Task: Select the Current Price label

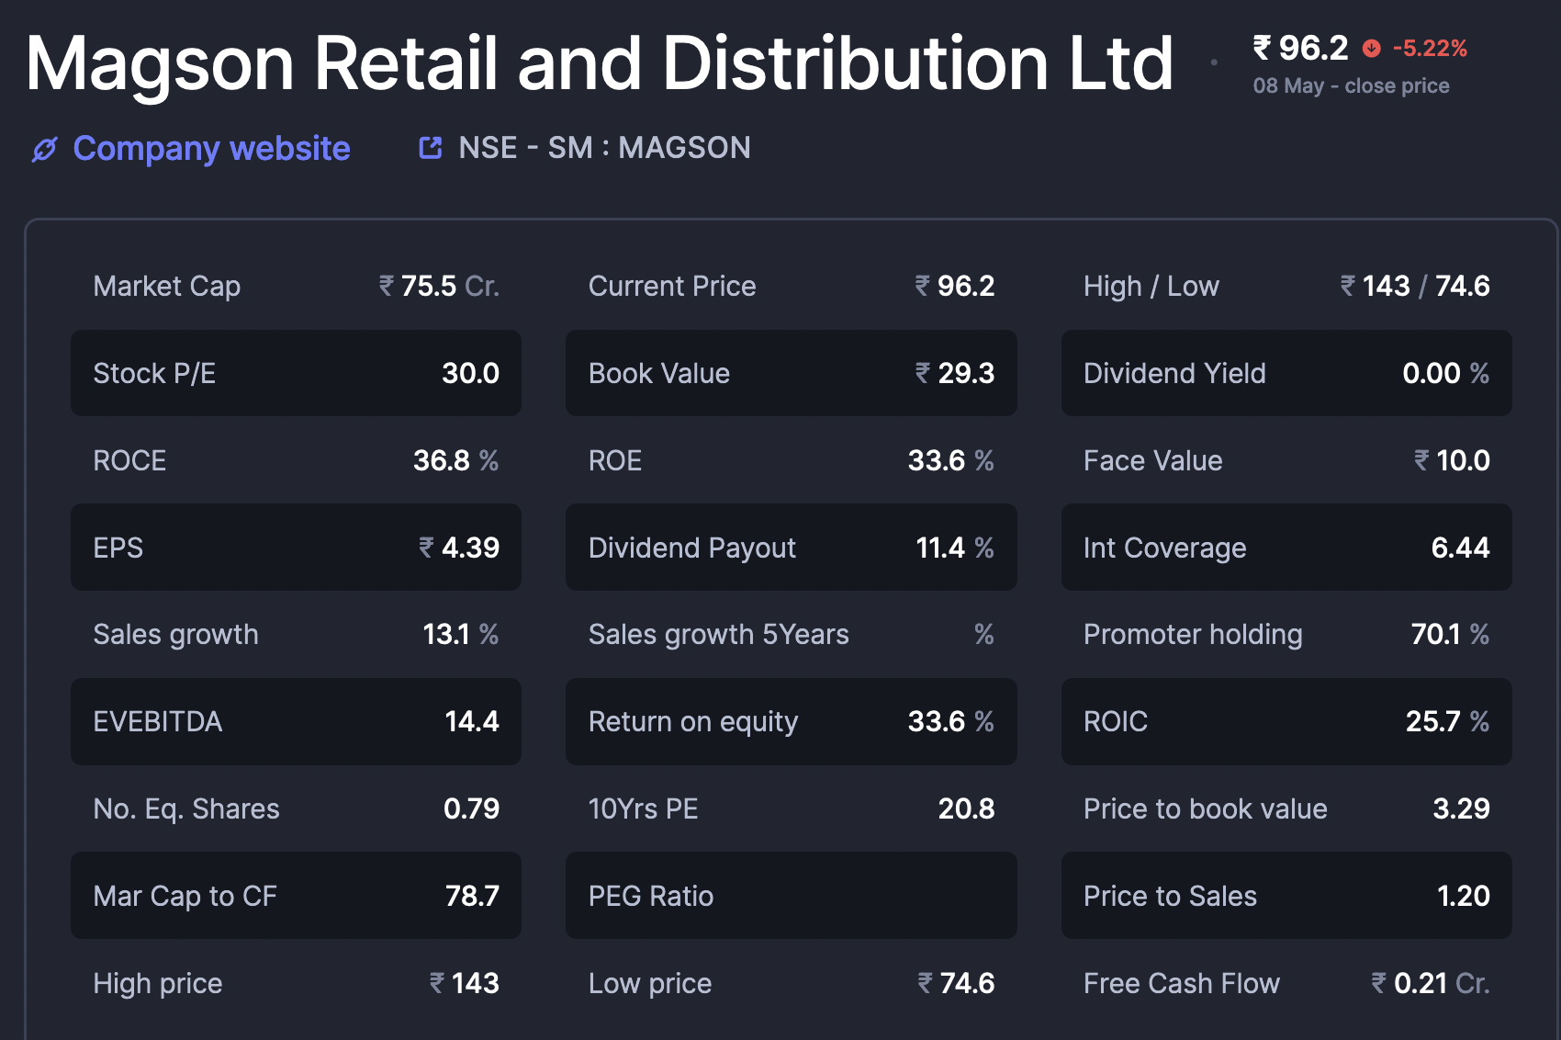Action: point(672,287)
